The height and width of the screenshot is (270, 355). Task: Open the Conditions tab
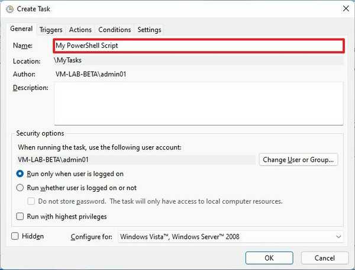114,30
